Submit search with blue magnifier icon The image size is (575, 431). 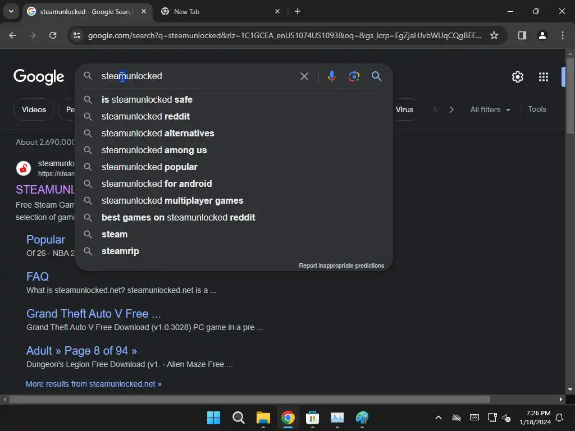[x=376, y=76]
